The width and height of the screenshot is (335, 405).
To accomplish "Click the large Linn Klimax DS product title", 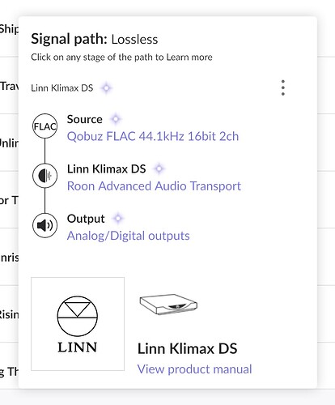I will pos(188,348).
